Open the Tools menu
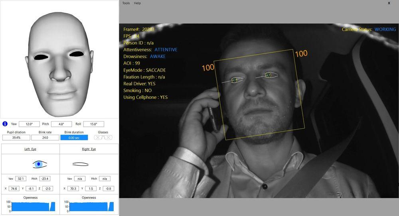Image resolution: width=399 pixels, height=216 pixels. tap(126, 3)
